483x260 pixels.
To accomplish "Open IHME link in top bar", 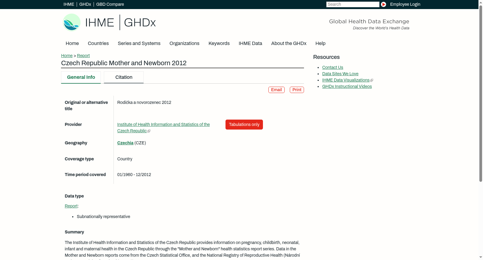I will click(x=69, y=4).
